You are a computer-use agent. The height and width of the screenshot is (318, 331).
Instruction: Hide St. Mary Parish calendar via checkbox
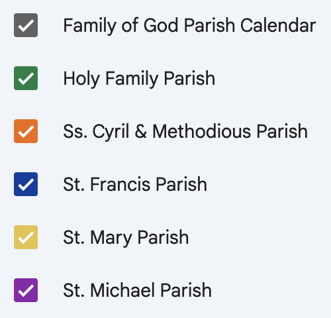click(26, 237)
